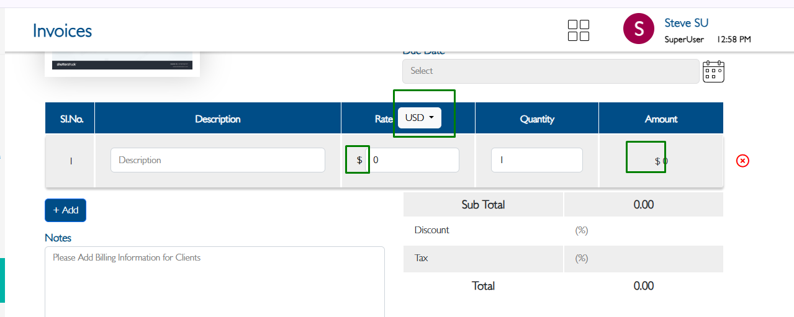Click the Amount column header
The image size is (794, 317).
pyautogui.click(x=661, y=118)
